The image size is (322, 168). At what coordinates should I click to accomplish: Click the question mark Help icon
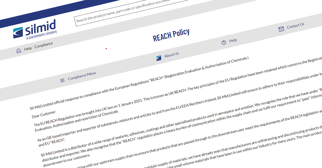pos(224,42)
